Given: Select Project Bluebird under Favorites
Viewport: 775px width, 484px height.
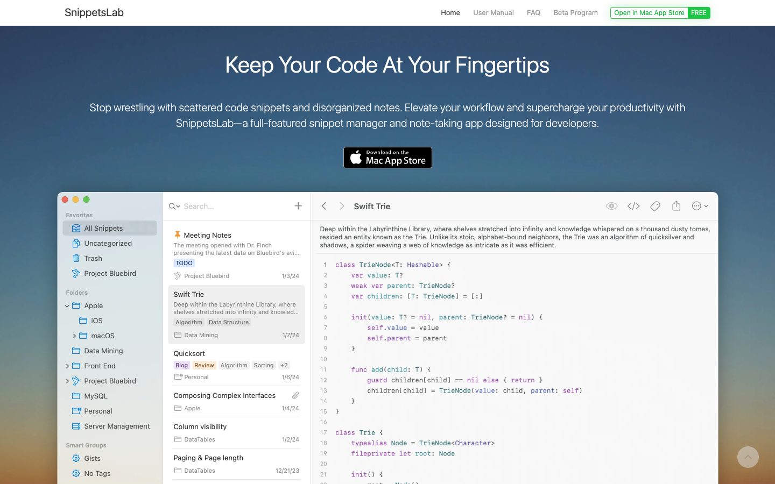Looking at the screenshot, I should point(110,273).
